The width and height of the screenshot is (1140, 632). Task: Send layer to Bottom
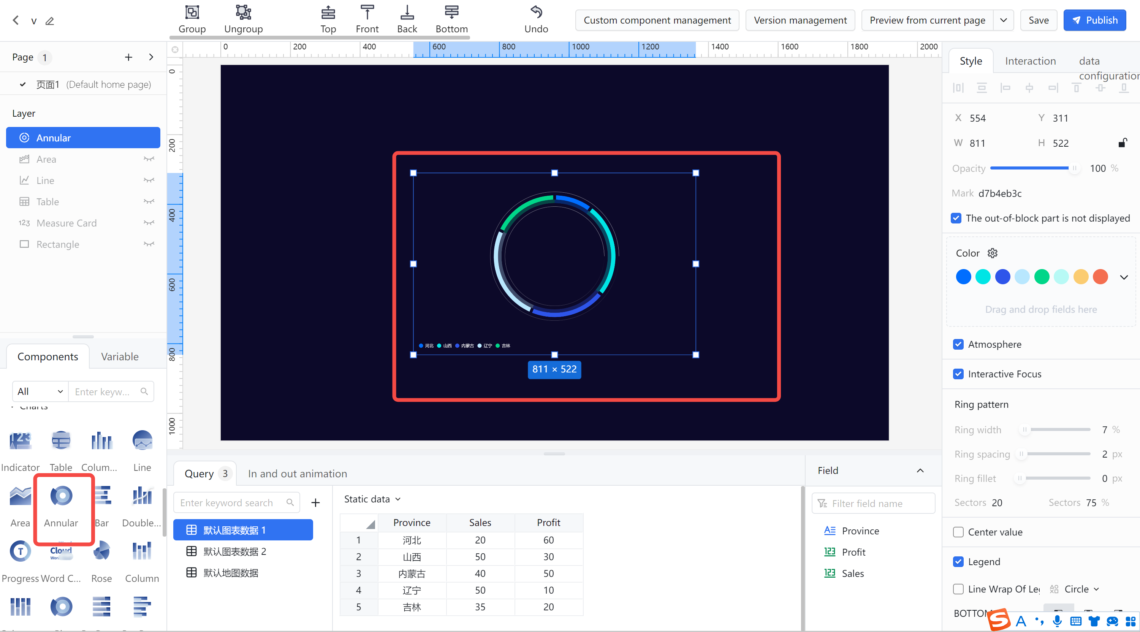pyautogui.click(x=451, y=19)
